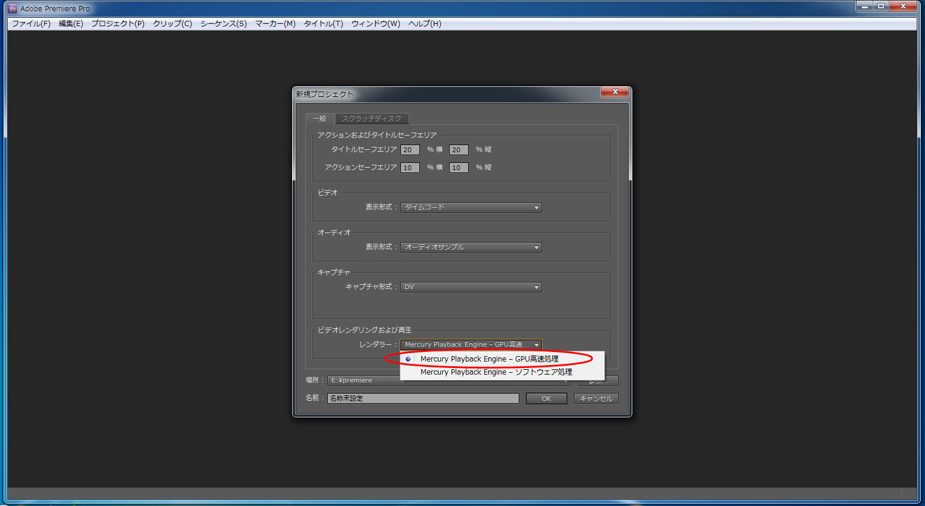
Task: Click the Adobe Premiere Pro title icon
Action: coord(12,8)
